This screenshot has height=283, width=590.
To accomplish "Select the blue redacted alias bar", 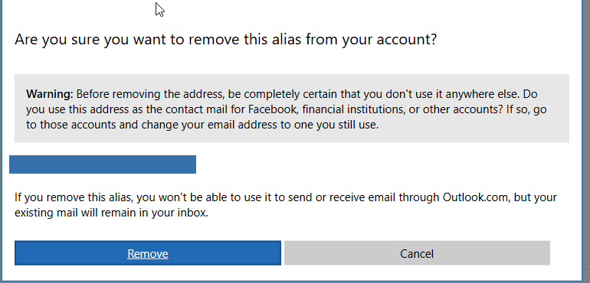I will click(x=103, y=164).
